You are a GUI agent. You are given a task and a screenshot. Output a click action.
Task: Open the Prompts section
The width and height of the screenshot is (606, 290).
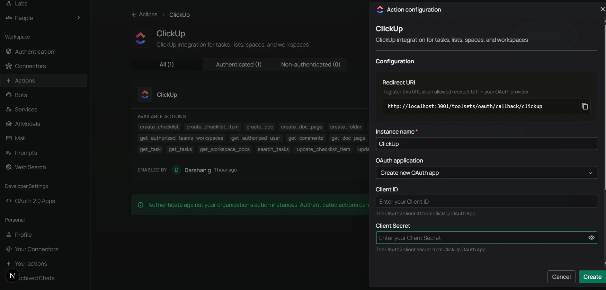(x=26, y=153)
